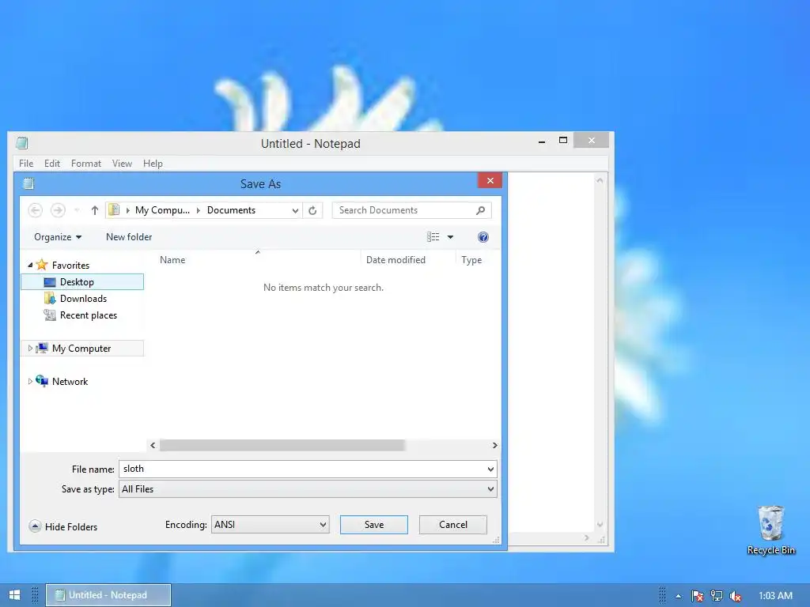
Task: Click left arrow of file list scrollbar
Action: pyautogui.click(x=153, y=445)
